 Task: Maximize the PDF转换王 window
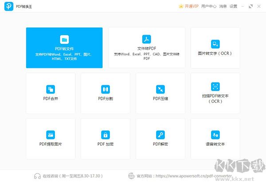[x=250, y=6]
